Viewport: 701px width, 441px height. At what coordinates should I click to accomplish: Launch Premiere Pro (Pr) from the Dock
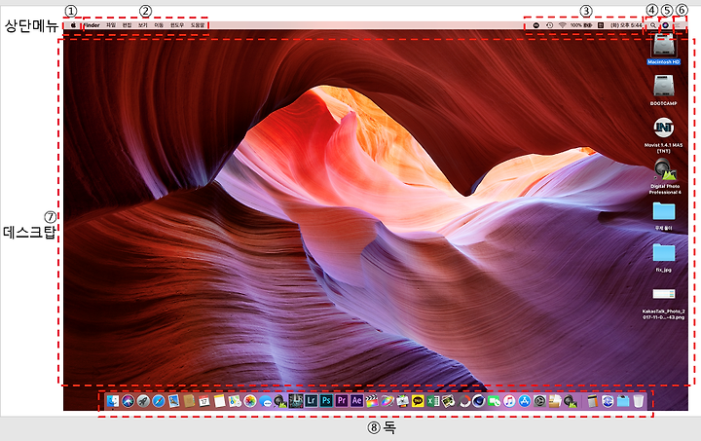pos(342,401)
